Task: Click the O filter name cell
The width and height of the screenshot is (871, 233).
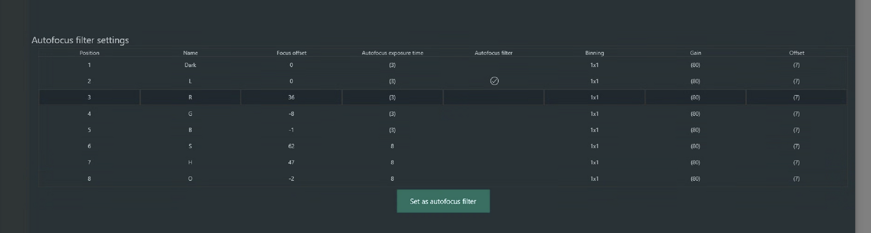Action: [190, 178]
